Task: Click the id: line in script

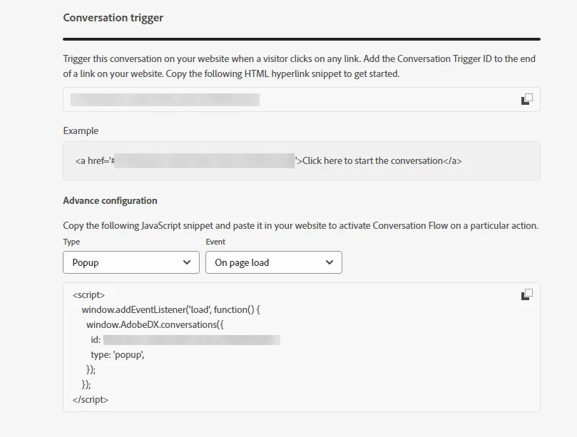Action: (185, 339)
